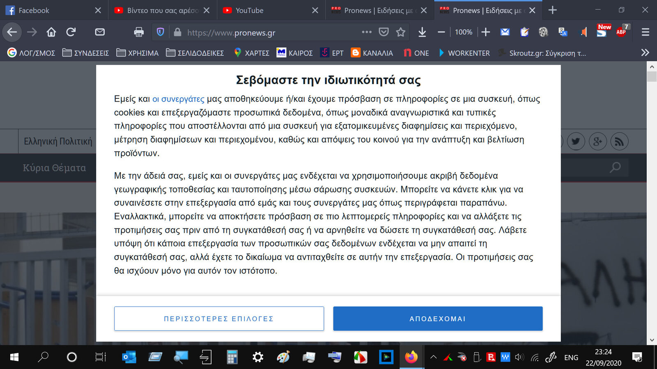Open notification action center
657x369 pixels.
click(637, 357)
